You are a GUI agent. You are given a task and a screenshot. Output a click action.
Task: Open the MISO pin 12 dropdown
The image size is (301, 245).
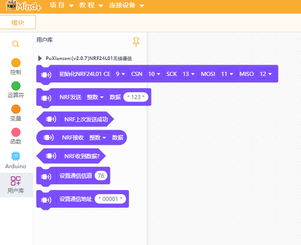click(x=266, y=74)
